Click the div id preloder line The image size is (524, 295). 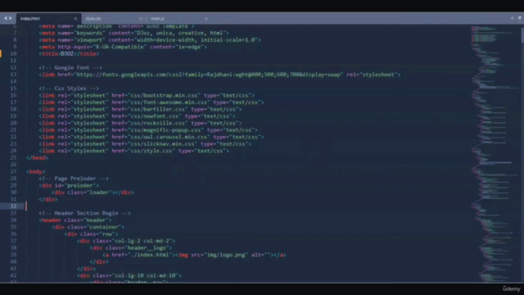pos(69,185)
